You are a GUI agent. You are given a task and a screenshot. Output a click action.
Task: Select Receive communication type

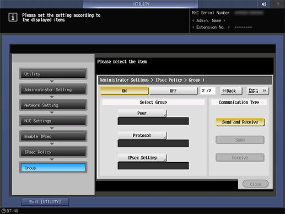coord(240,158)
